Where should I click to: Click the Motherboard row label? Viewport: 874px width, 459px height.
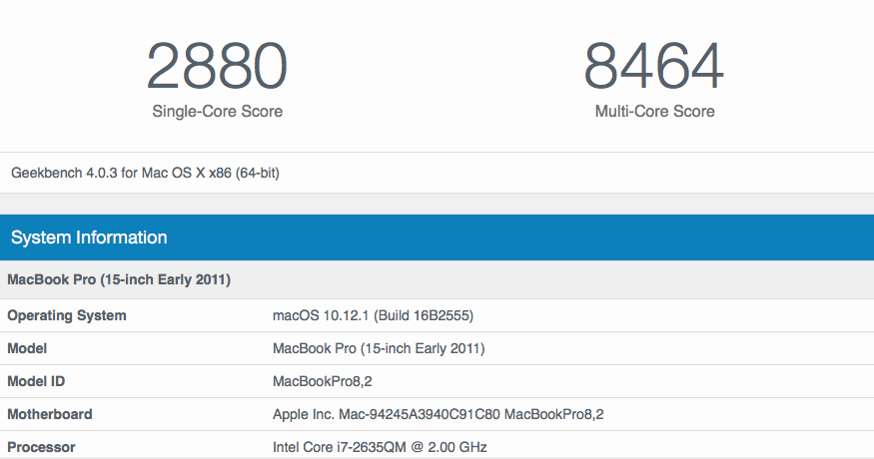[50, 414]
